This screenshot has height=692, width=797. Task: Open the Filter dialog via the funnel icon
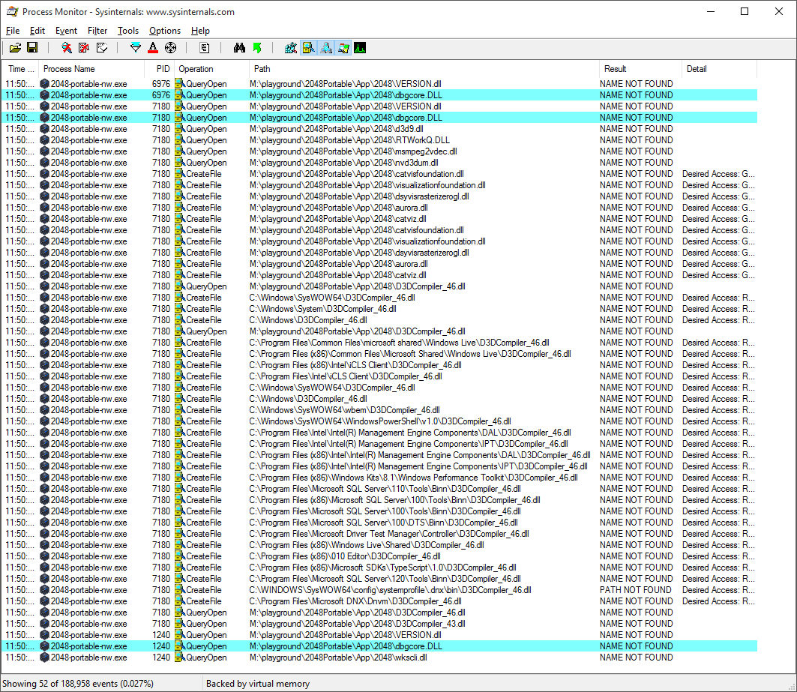click(136, 48)
